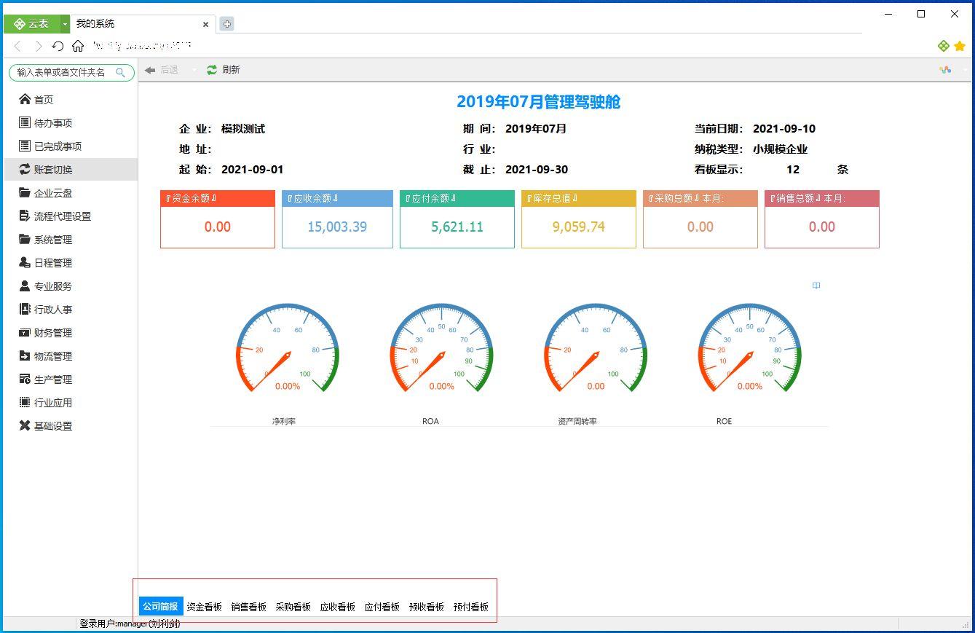Image resolution: width=975 pixels, height=633 pixels.
Task: Click the browser home icon
Action: (x=78, y=46)
